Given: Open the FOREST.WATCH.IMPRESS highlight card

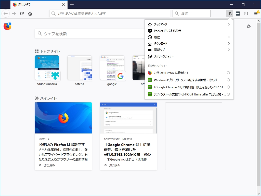Looking at the screenshot, I should pyautogui.click(x=128, y=136).
